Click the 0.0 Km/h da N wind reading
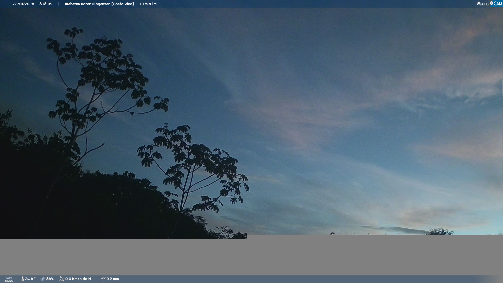Screen dimensions: 503x283 tap(78, 279)
